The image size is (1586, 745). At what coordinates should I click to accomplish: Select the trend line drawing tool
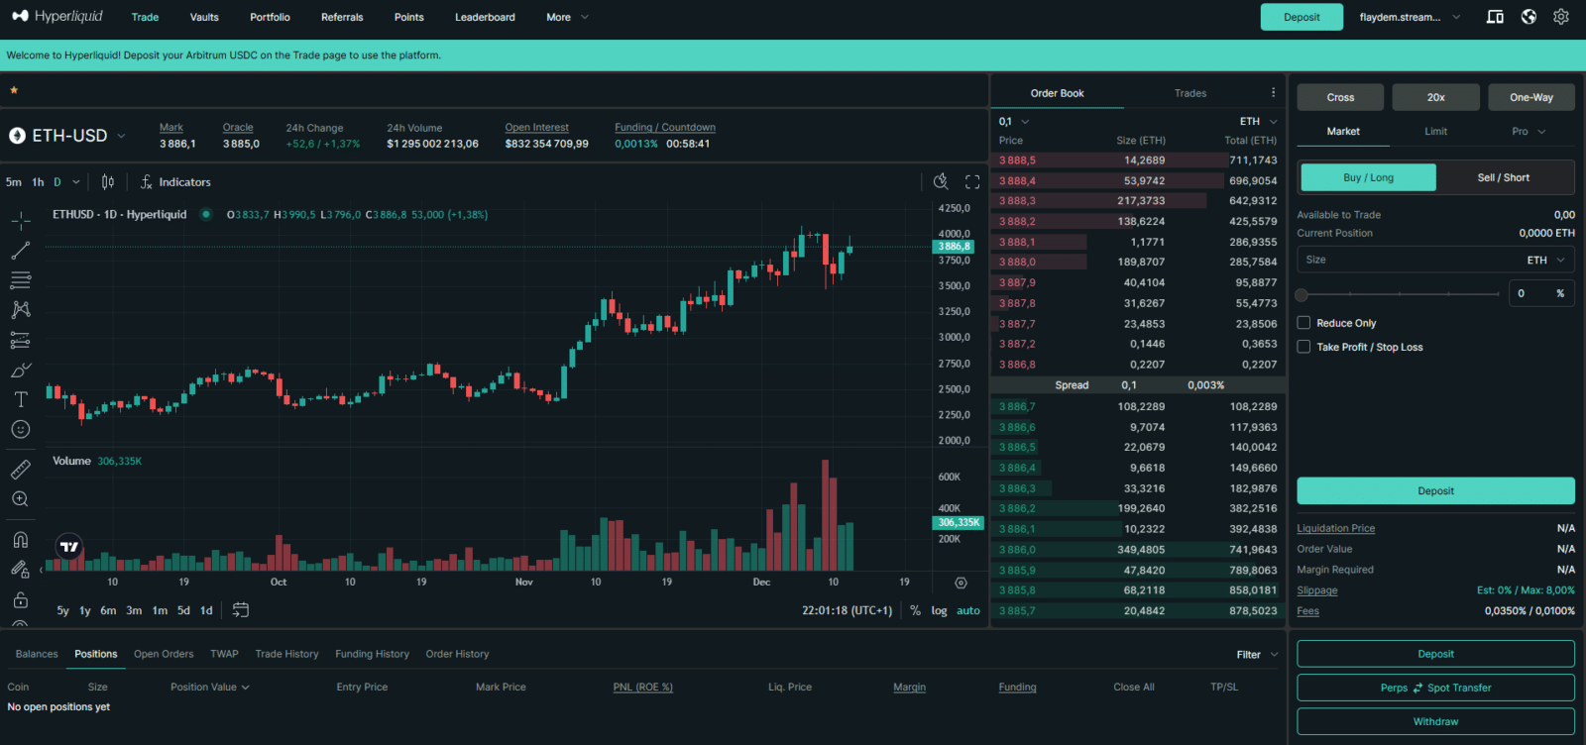pyautogui.click(x=21, y=250)
